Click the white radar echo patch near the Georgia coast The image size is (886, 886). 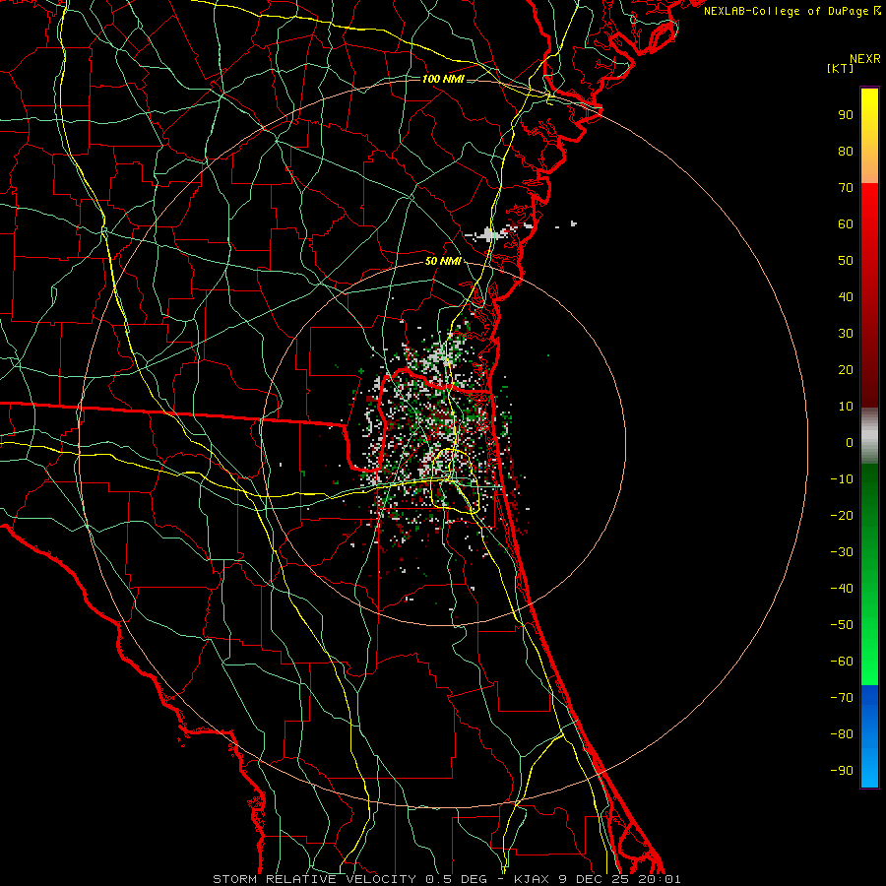(x=489, y=234)
